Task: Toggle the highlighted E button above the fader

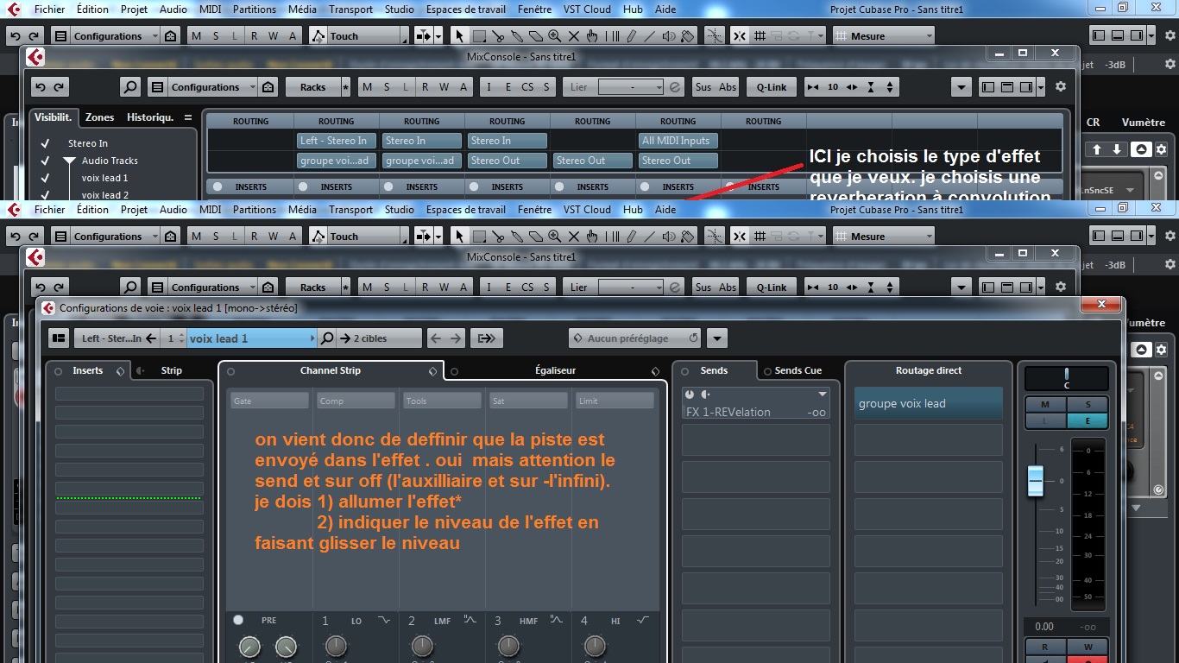Action: pos(1088,420)
